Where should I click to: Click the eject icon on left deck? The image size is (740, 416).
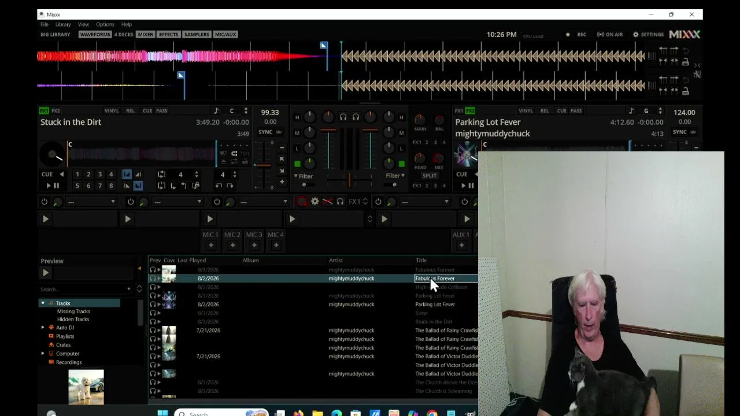pos(224,162)
